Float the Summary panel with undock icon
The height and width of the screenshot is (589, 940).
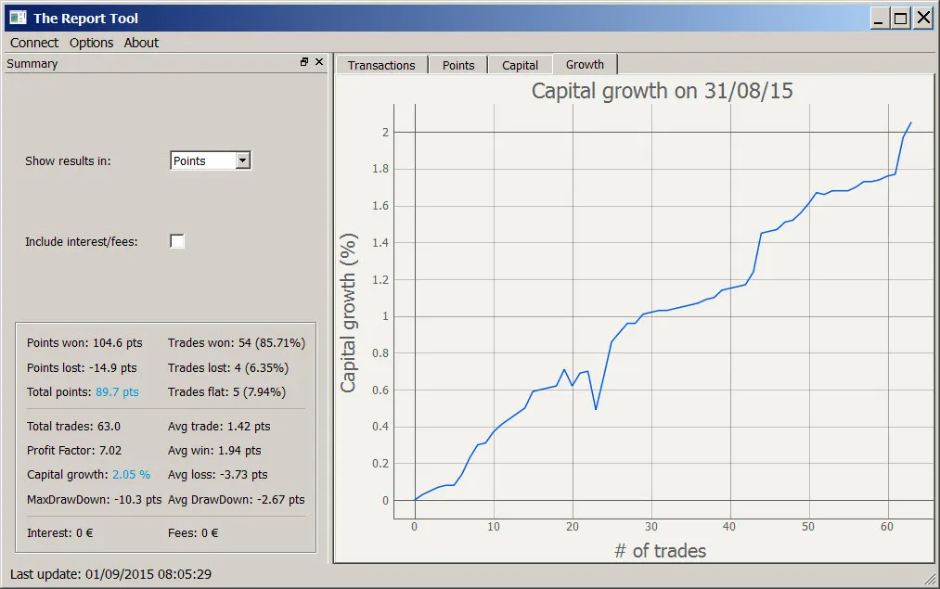click(x=304, y=62)
